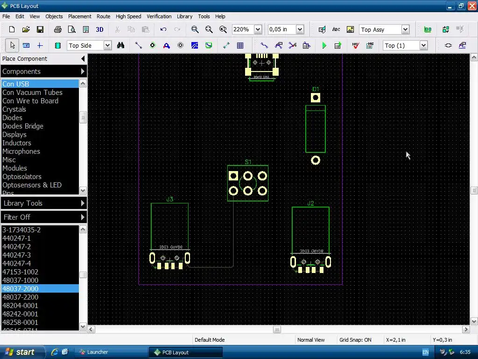The width and height of the screenshot is (478, 359).
Task: Open the zoom percentage dropdown
Action: [258, 29]
